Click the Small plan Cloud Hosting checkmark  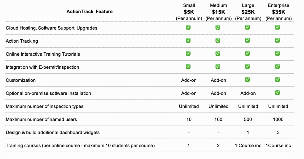[x=188, y=28]
